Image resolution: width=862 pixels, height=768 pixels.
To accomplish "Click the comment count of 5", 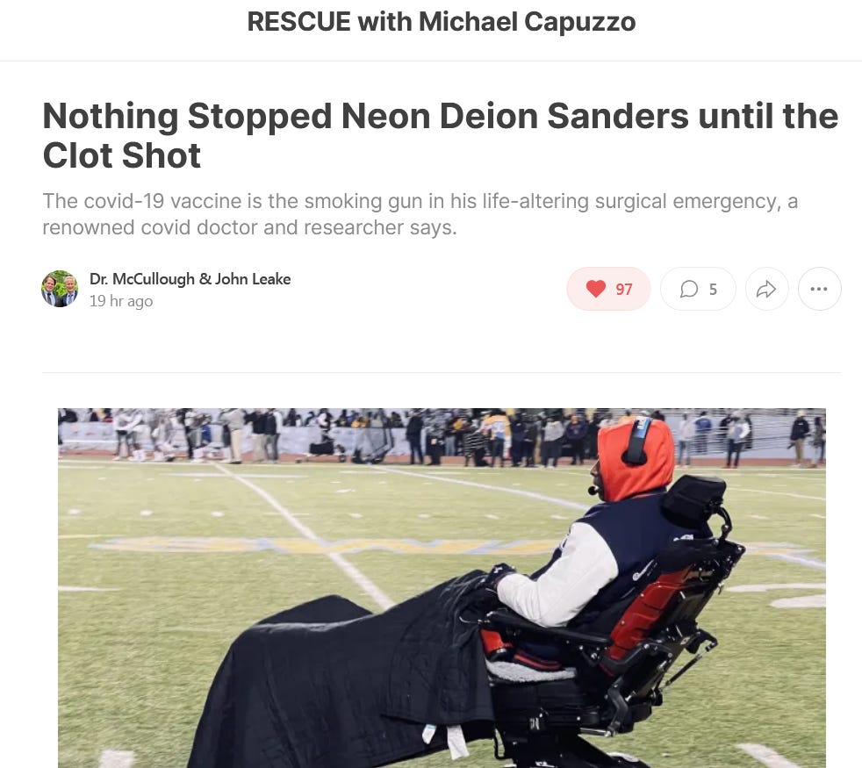I will [713, 289].
